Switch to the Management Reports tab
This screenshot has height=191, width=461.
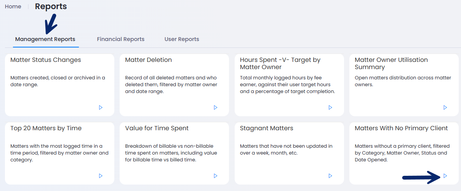pos(45,39)
